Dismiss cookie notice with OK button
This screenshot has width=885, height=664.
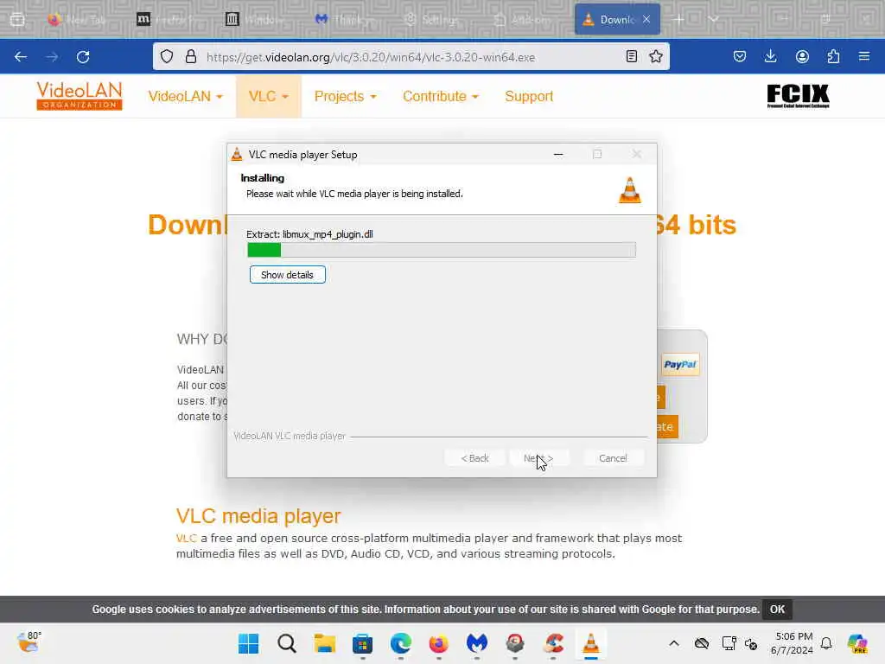(x=777, y=610)
